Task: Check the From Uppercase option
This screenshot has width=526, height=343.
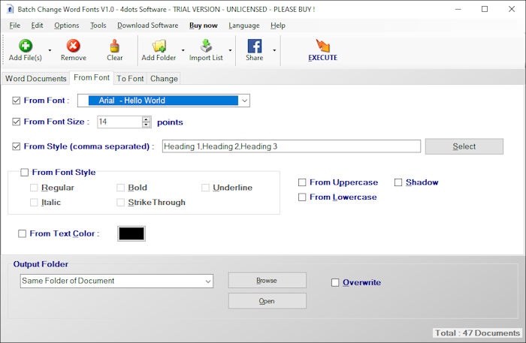Action: point(302,182)
